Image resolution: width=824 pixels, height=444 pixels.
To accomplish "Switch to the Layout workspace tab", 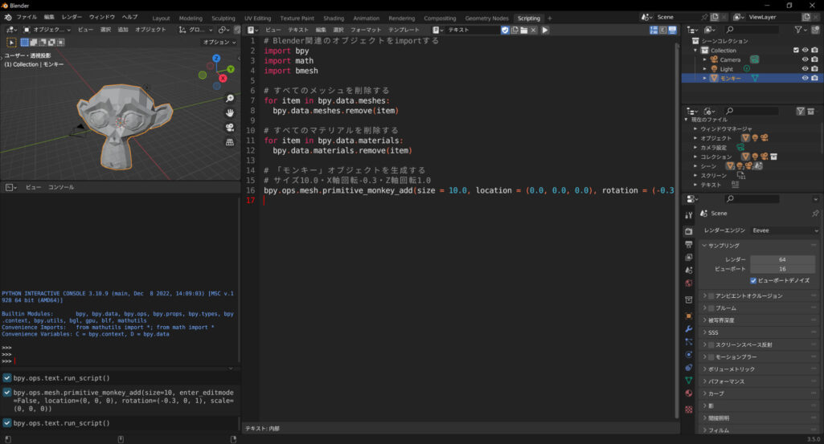I will (x=161, y=18).
